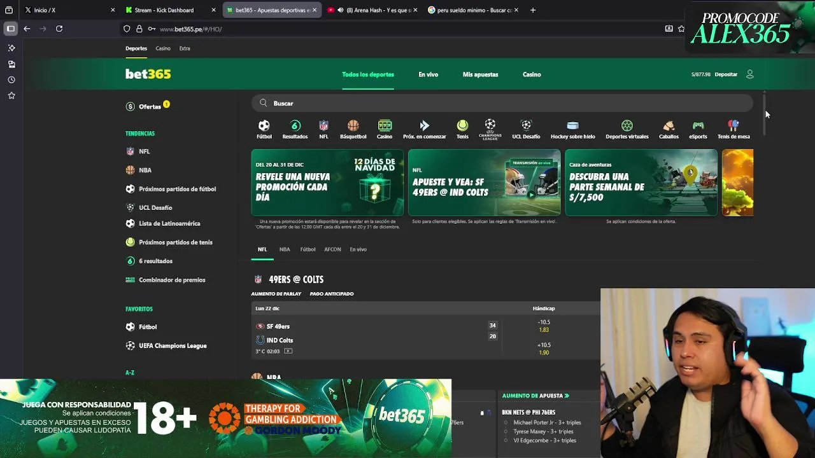Open Próximos partidos de fútbol

(177, 189)
